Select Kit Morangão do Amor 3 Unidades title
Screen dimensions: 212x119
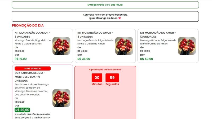point(32,35)
